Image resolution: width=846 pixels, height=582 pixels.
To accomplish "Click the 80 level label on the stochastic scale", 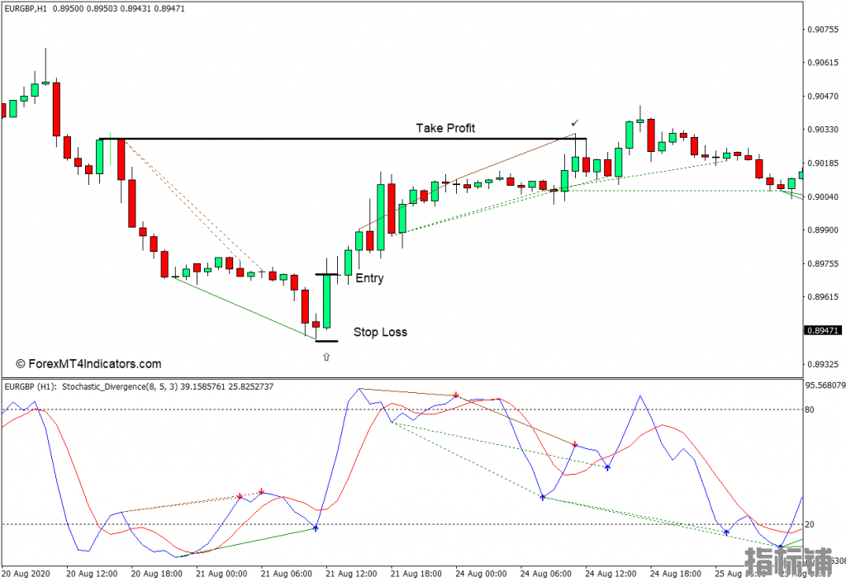I will [810, 409].
